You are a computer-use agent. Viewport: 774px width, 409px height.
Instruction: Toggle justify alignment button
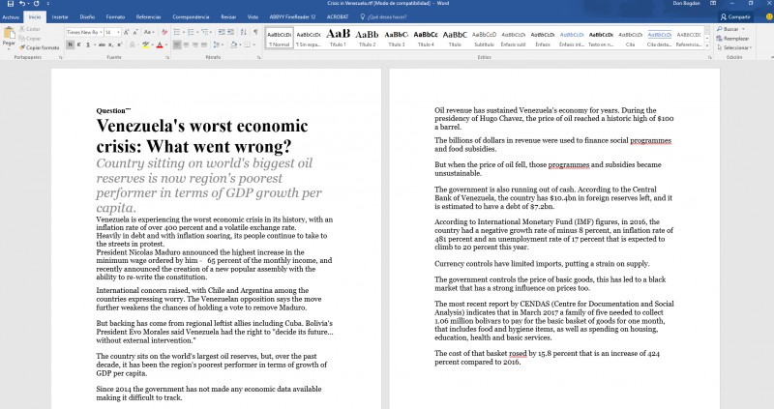click(x=204, y=44)
